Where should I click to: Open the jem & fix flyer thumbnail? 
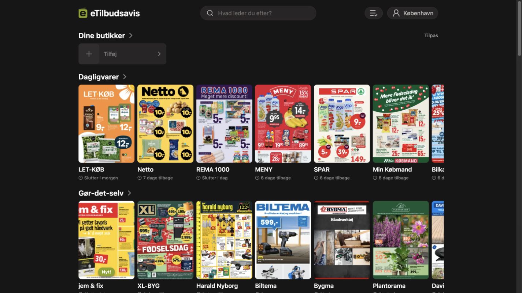coord(107,240)
